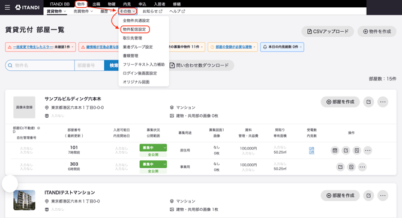Click the calendar icon in room 101's row
The image size is (402, 218).
[335, 151]
